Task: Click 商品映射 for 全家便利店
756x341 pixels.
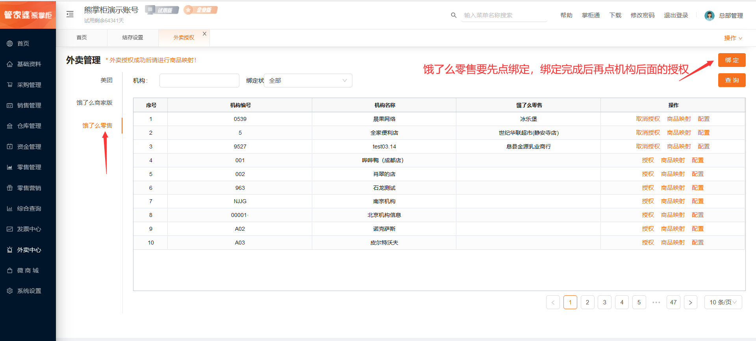Action: 679,133
